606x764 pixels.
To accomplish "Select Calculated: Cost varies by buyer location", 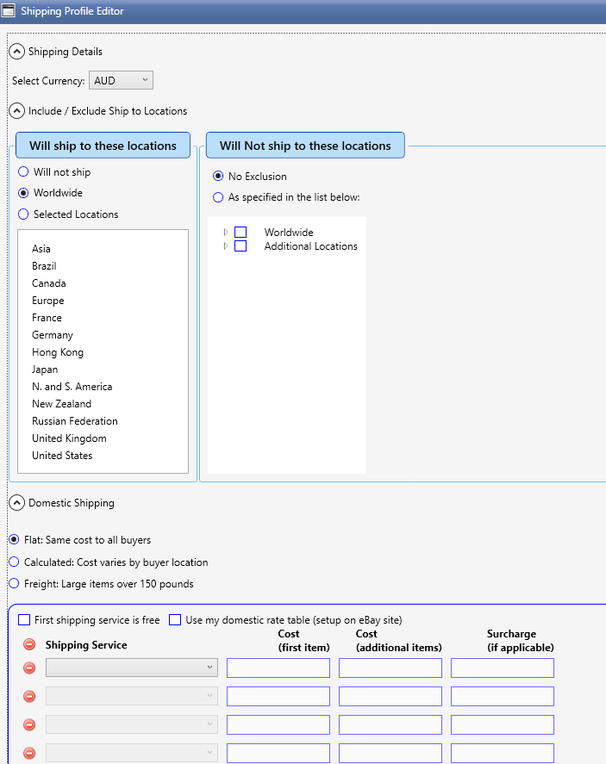I will tap(14, 562).
